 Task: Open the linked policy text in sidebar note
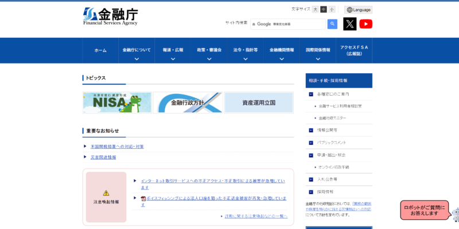[x=339, y=207]
